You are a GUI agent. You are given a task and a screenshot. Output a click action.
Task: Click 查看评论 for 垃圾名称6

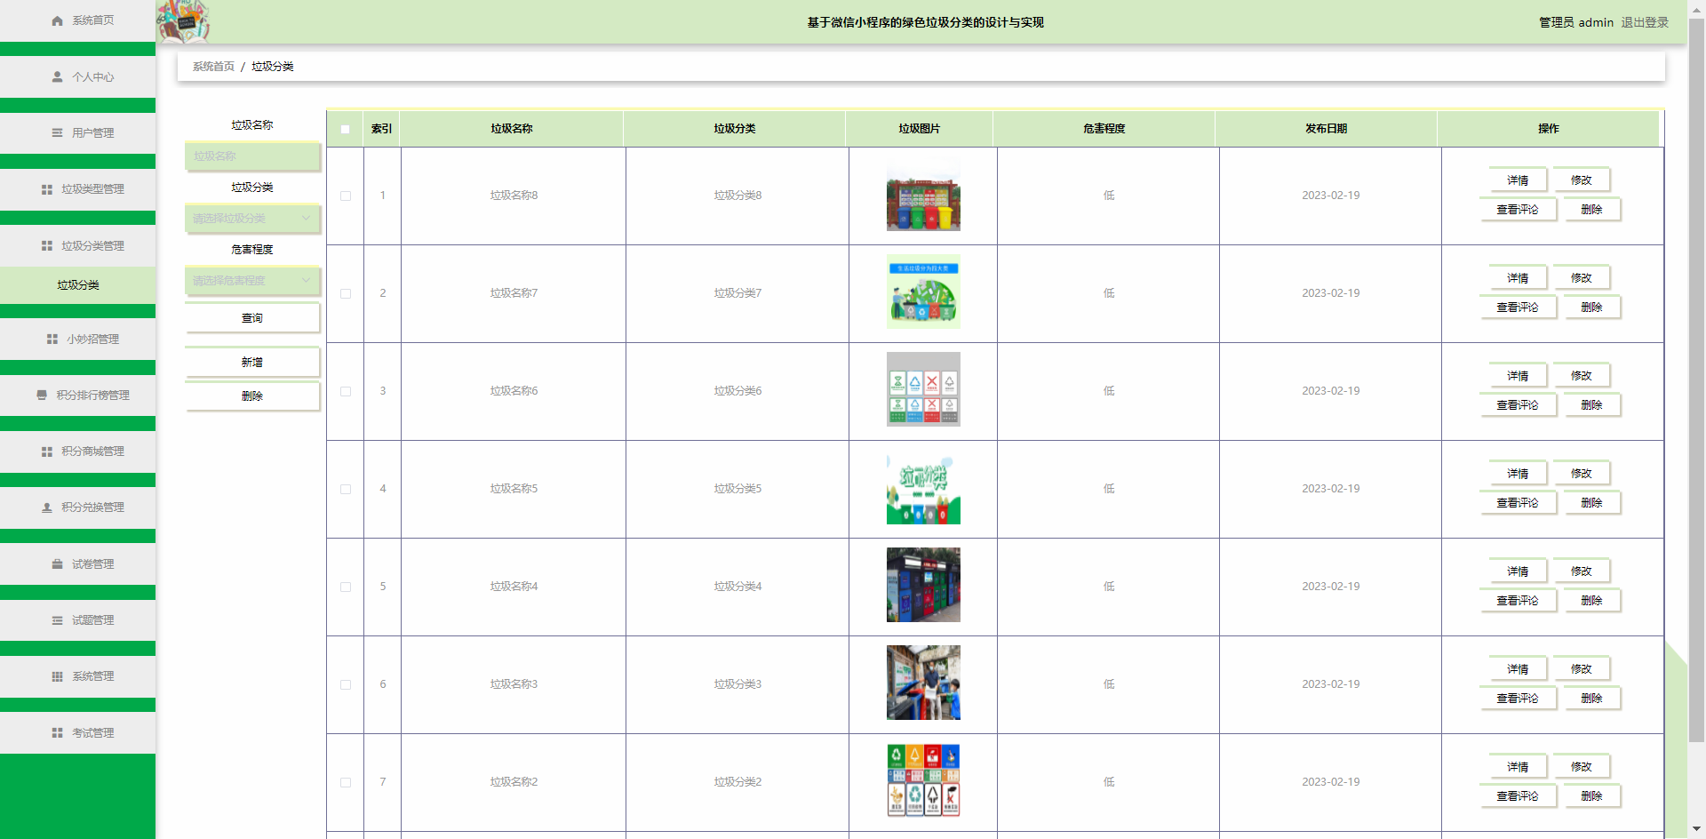(1518, 405)
